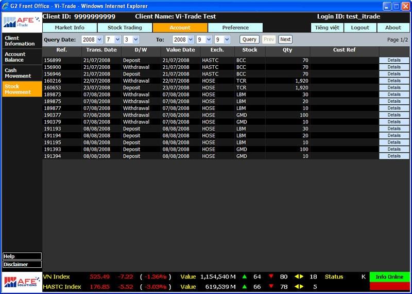View Details for ref 156900
Image resolution: width=412 pixels, height=294 pixels.
[394, 67]
